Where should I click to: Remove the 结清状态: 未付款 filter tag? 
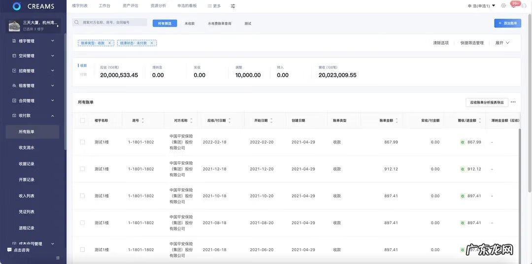pyautogui.click(x=152, y=43)
